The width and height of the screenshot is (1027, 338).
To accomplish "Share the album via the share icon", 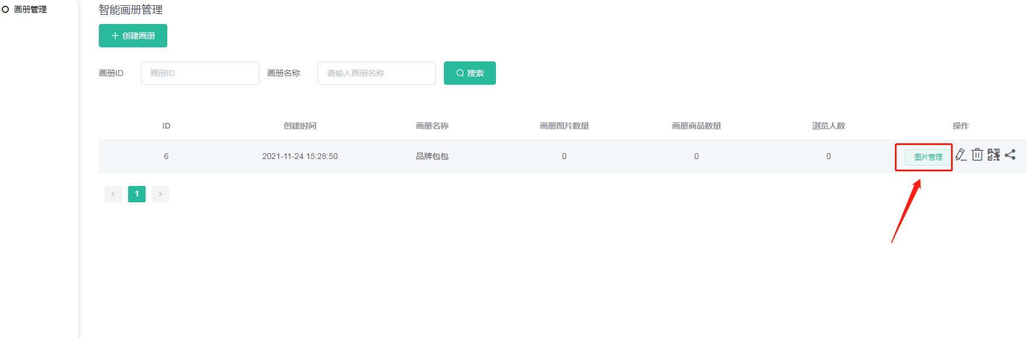I will tap(1010, 155).
